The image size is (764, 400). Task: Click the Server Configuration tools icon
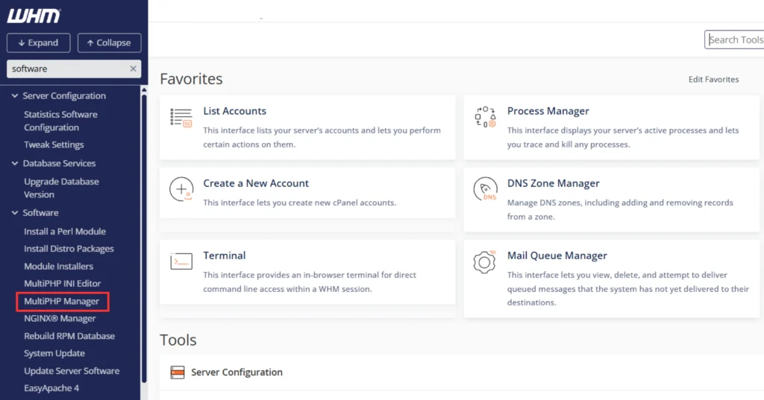point(178,372)
